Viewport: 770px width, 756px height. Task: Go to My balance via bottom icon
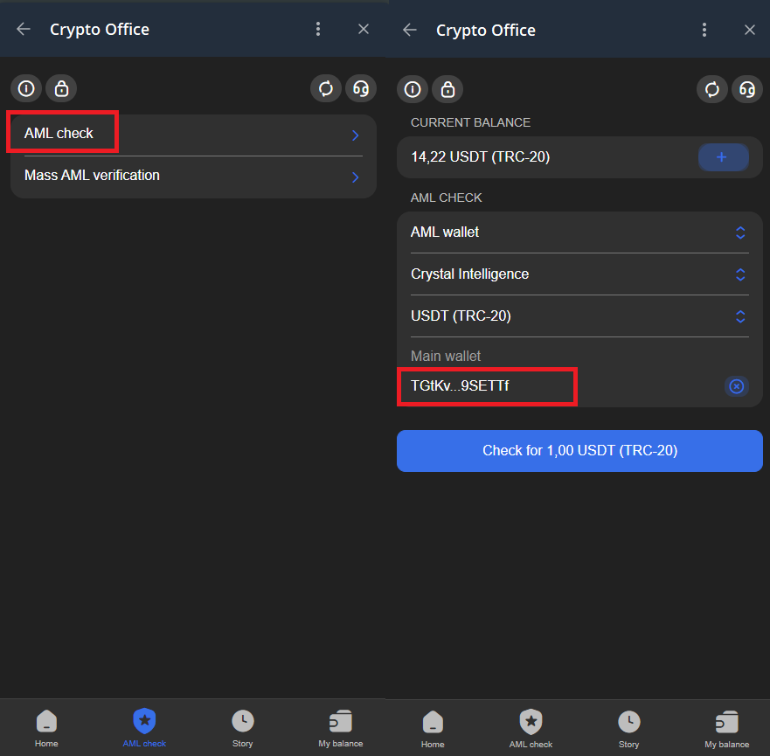coord(340,728)
